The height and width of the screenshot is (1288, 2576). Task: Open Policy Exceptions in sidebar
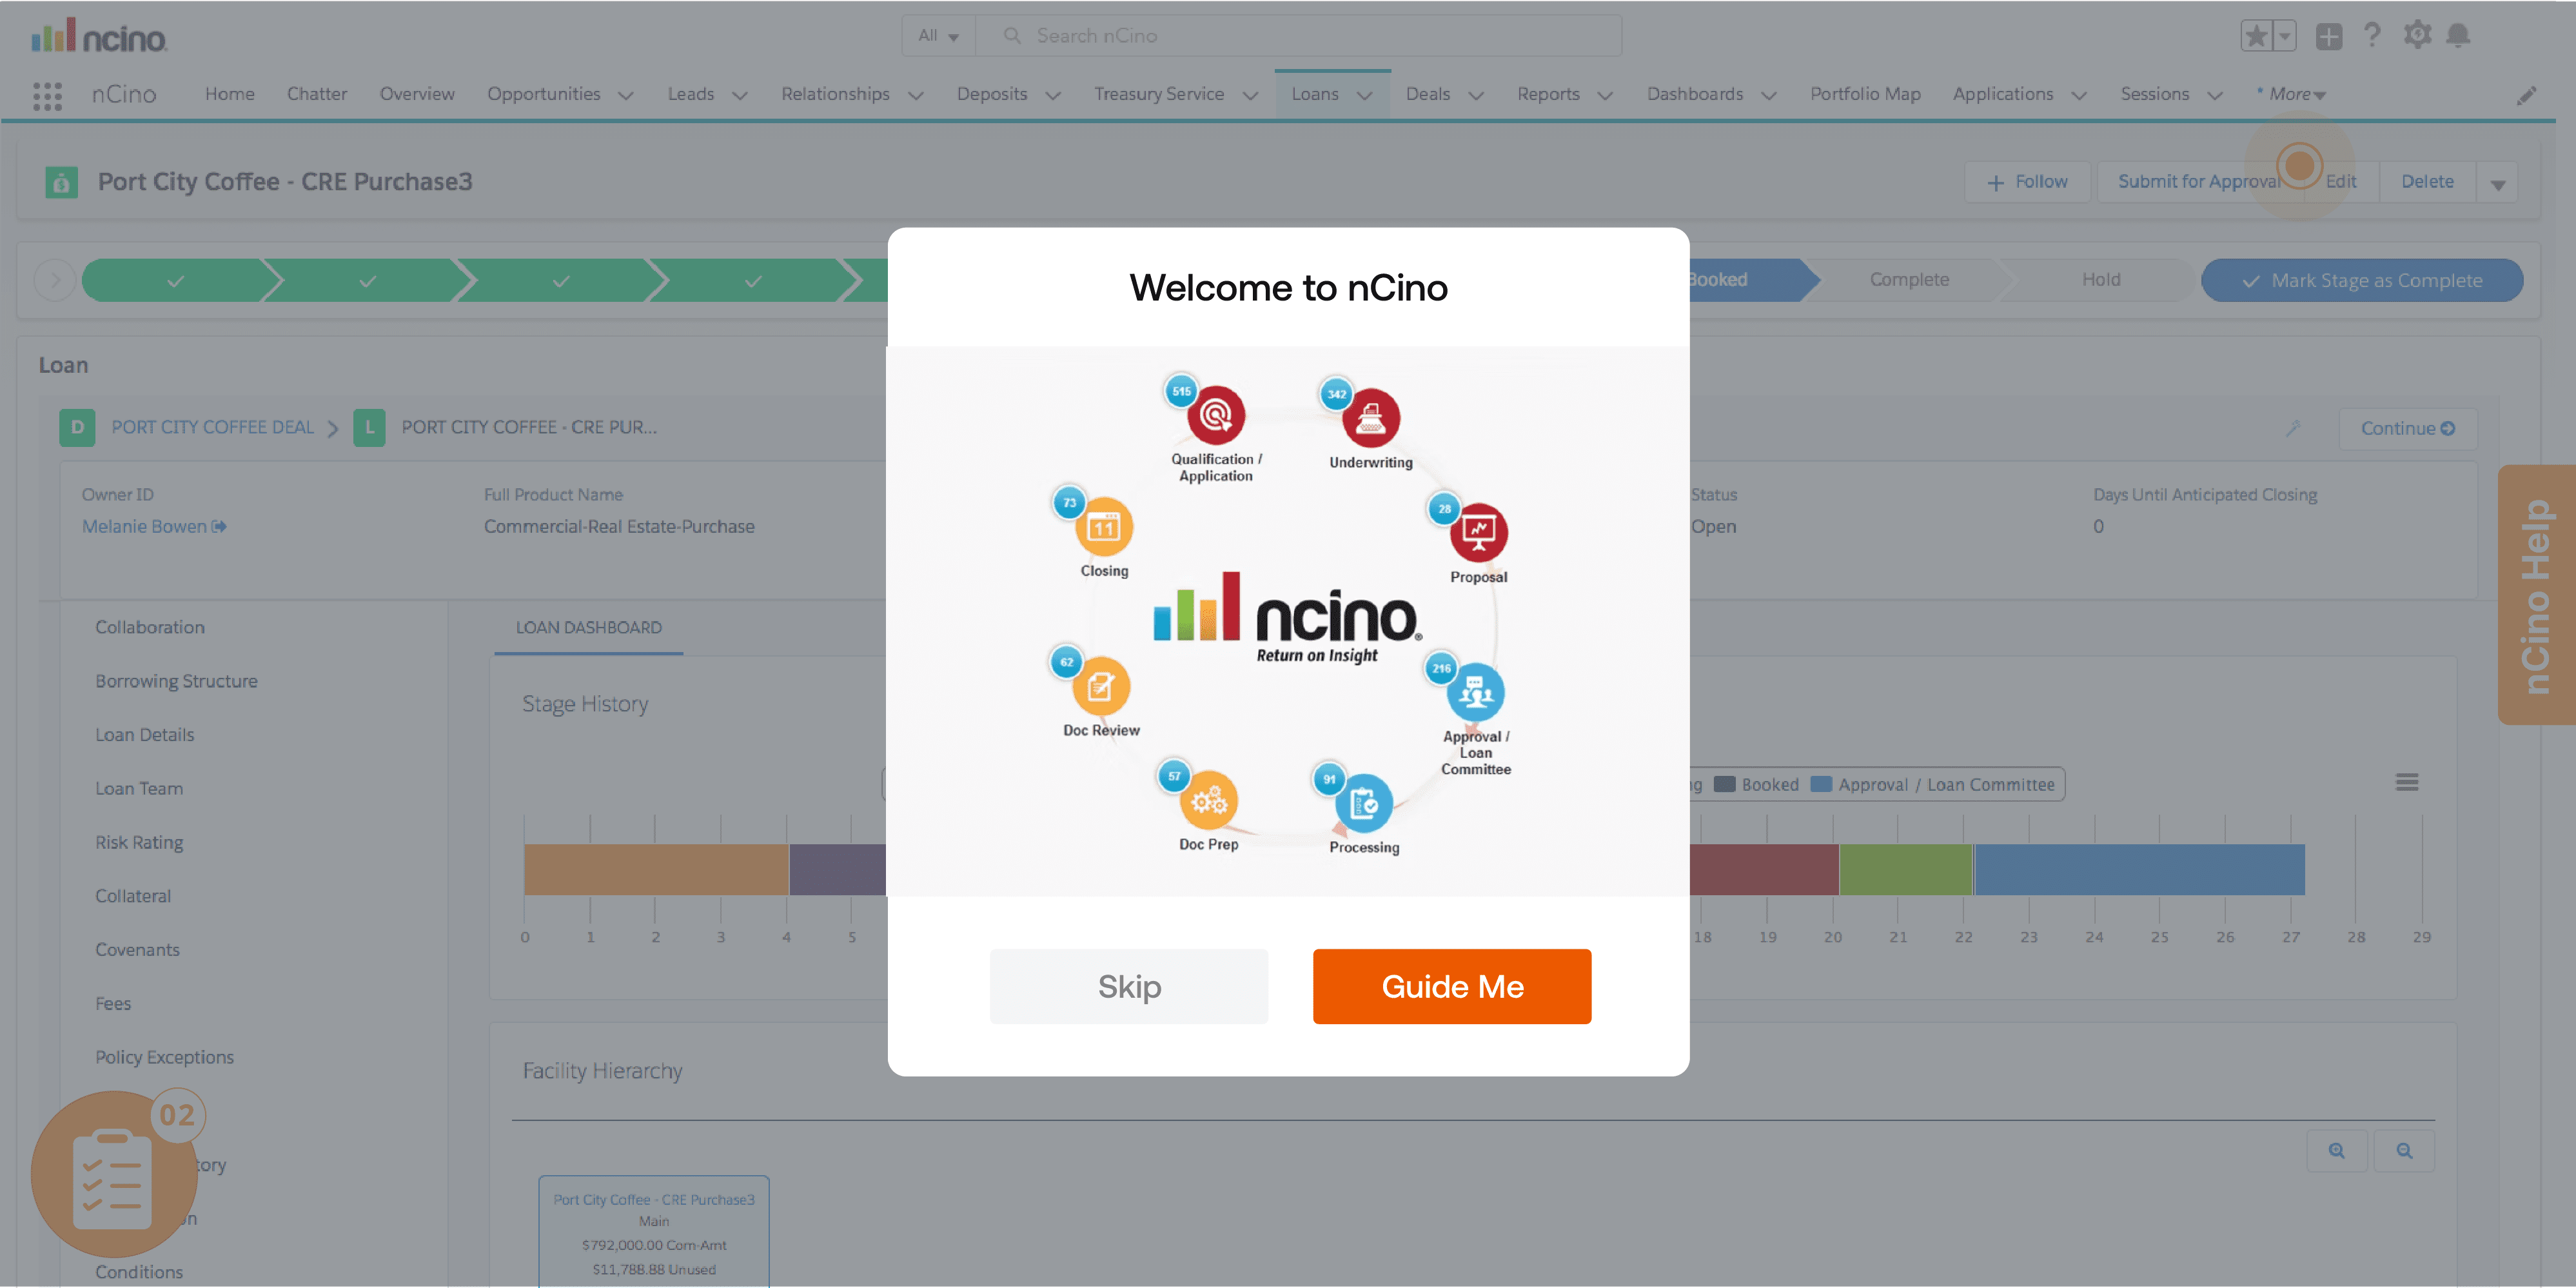click(164, 1058)
